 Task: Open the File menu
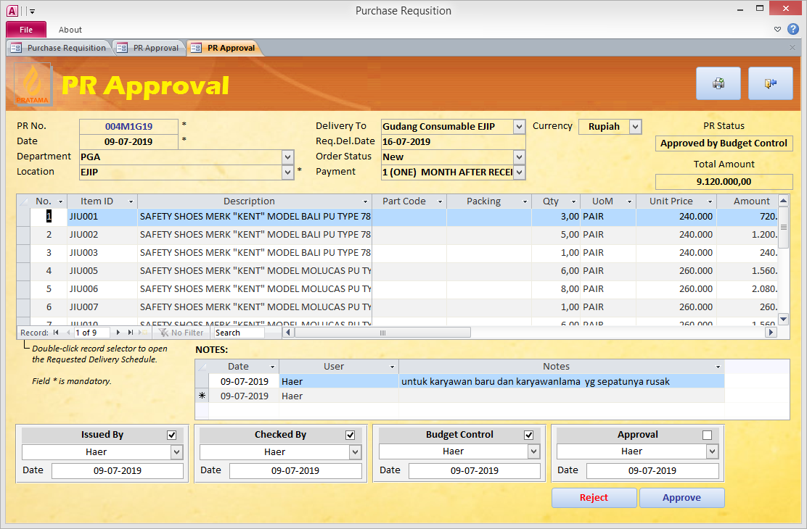click(x=25, y=29)
